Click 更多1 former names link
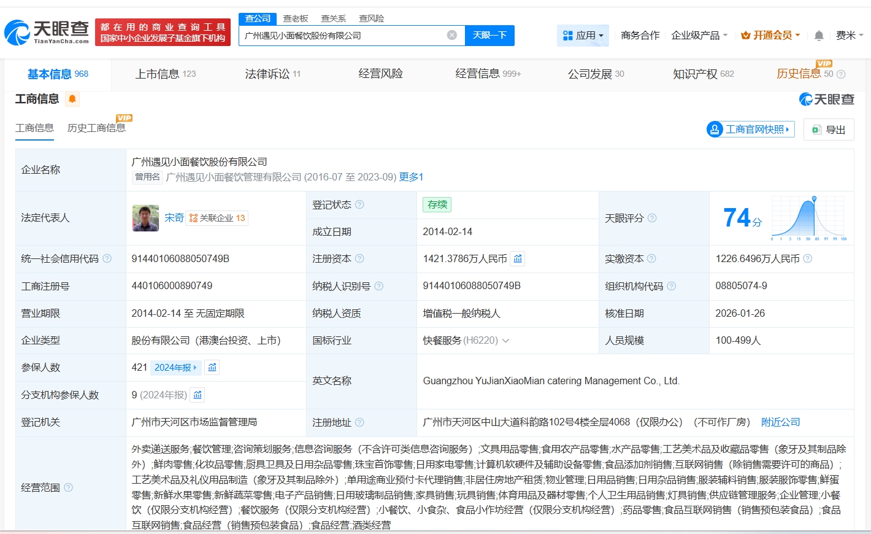The image size is (871, 534). coord(411,177)
